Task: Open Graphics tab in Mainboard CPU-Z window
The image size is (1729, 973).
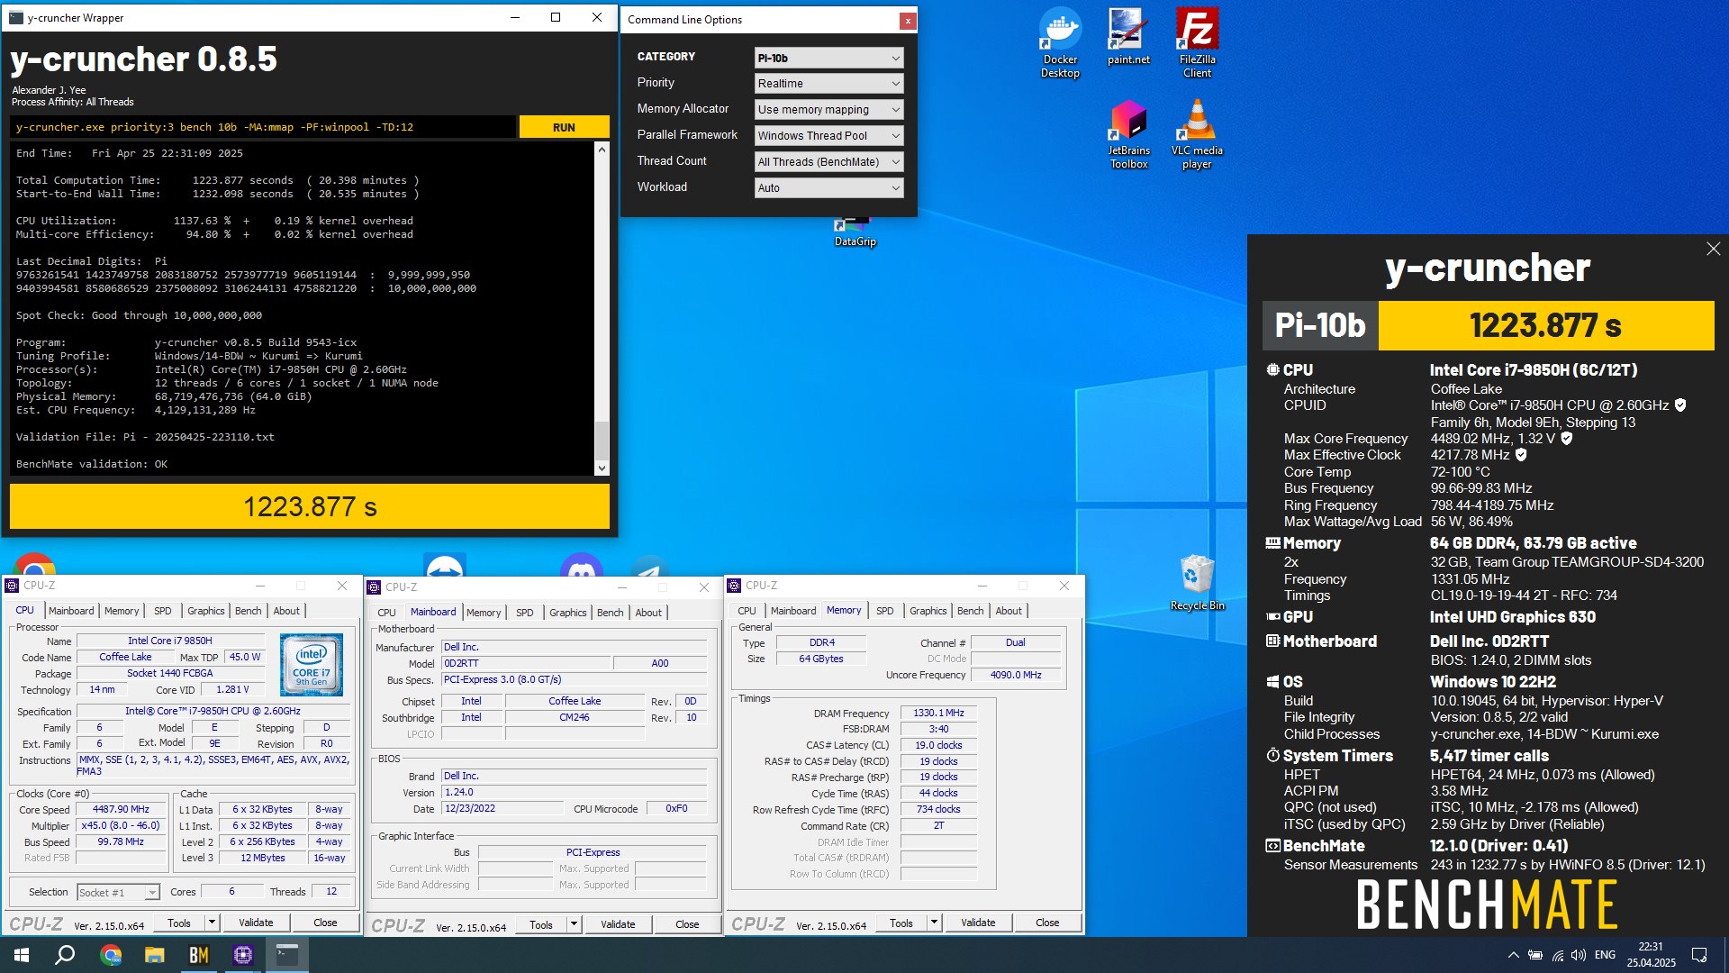Action: (567, 613)
